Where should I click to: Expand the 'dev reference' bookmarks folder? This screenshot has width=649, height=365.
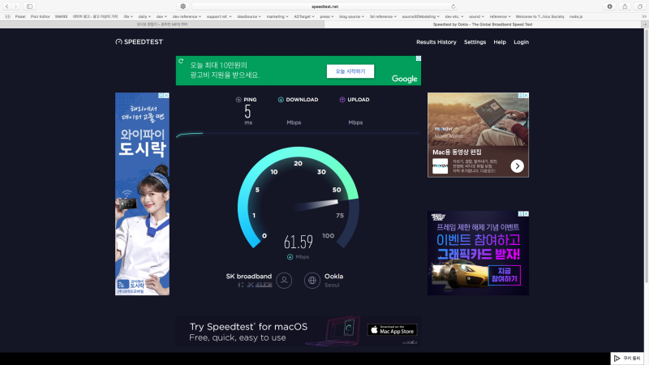[187, 16]
